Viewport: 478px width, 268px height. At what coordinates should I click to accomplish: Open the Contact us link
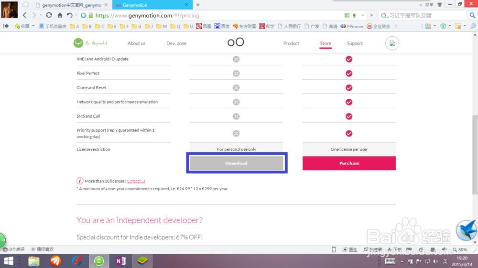pyautogui.click(x=136, y=181)
